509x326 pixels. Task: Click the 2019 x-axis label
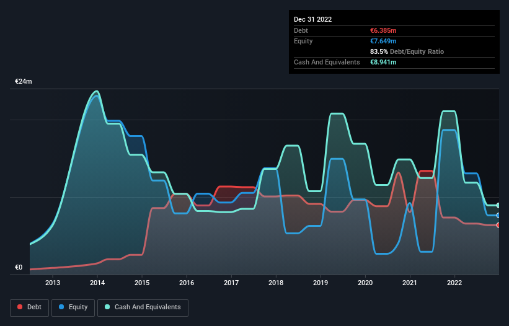(321, 283)
